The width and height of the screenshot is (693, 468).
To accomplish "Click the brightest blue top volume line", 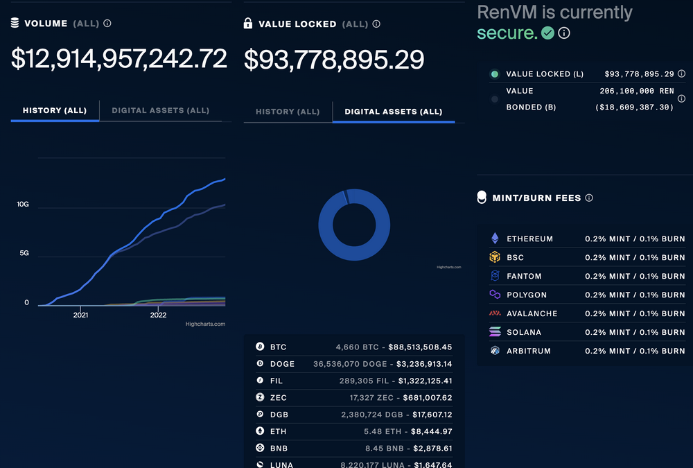I will (132, 243).
